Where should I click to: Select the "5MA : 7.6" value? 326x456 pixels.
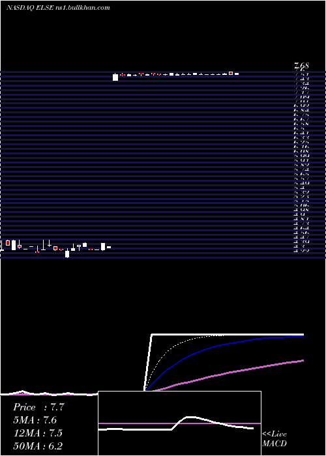pyautogui.click(x=35, y=420)
